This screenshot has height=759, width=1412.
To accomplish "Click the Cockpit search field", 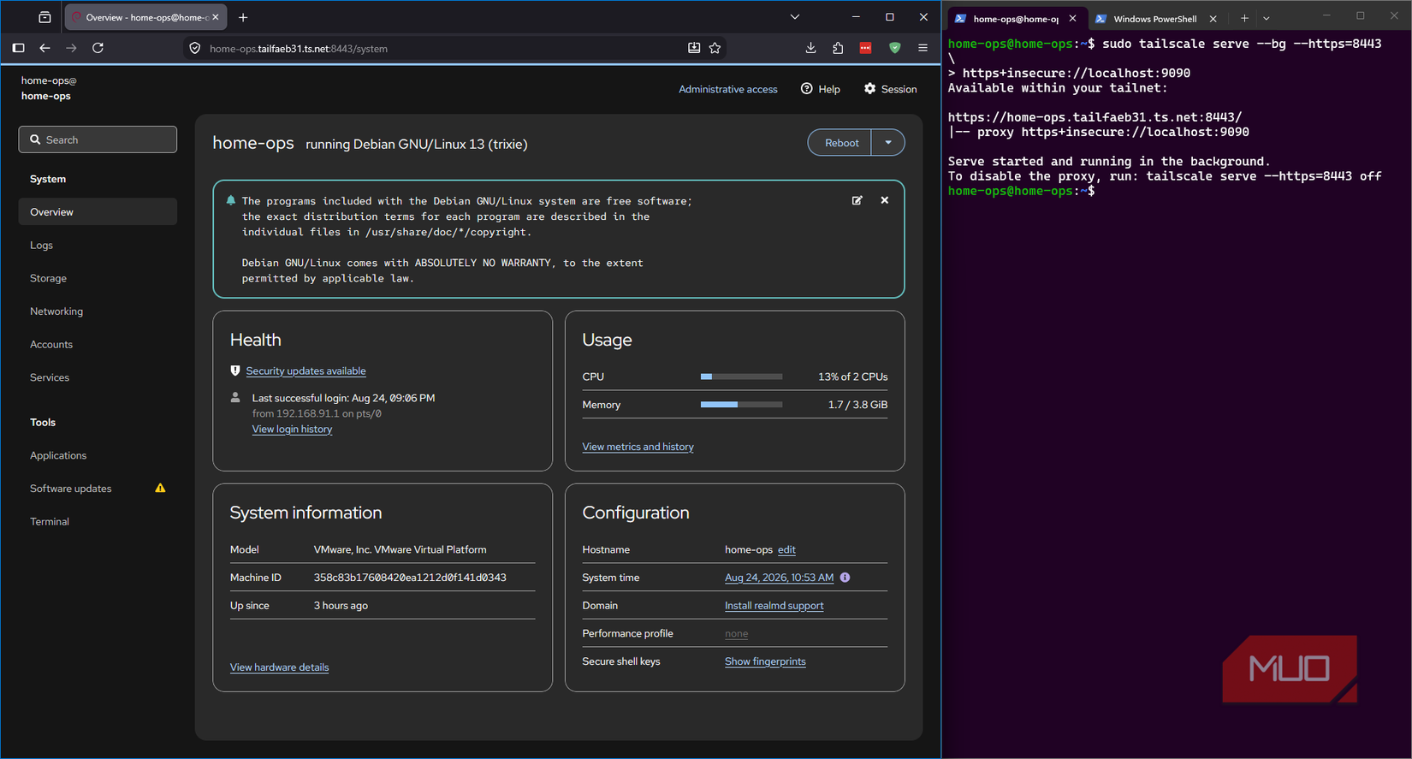I will pyautogui.click(x=98, y=139).
